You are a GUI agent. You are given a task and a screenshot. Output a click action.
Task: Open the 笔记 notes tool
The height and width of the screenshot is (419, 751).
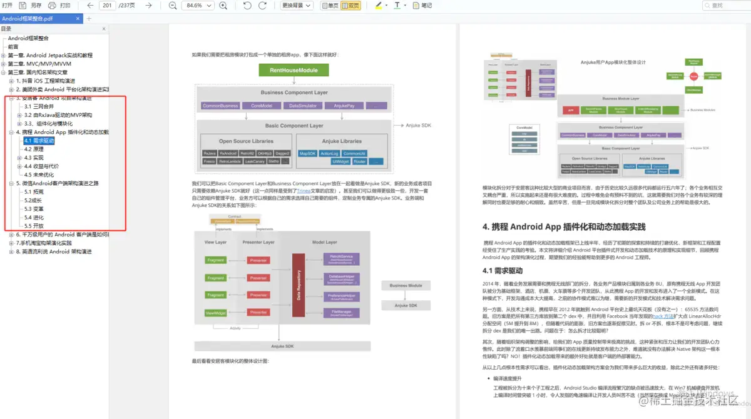click(x=422, y=6)
